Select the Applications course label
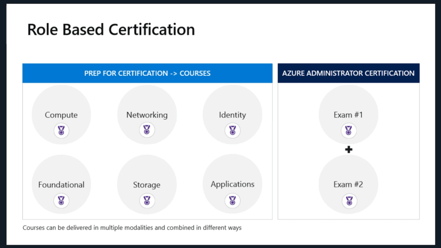This screenshot has width=441, height=248. (233, 184)
